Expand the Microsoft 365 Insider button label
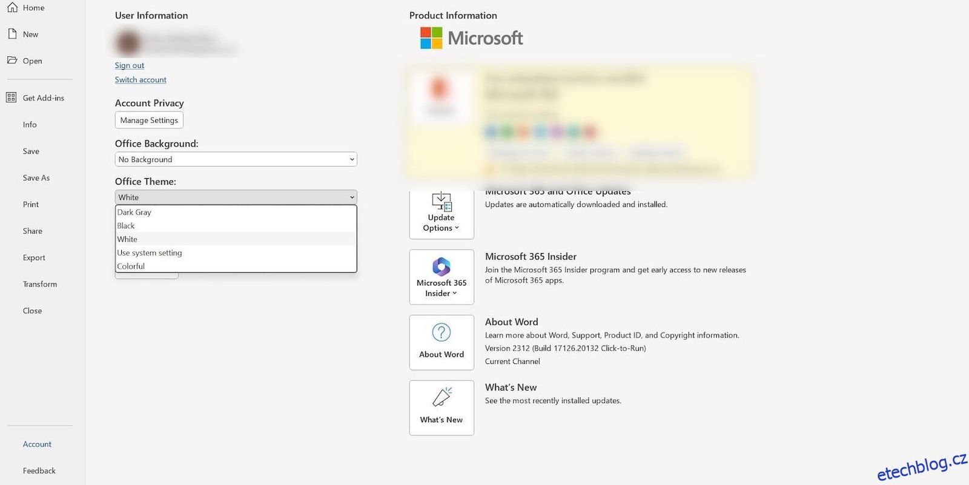 (442, 288)
